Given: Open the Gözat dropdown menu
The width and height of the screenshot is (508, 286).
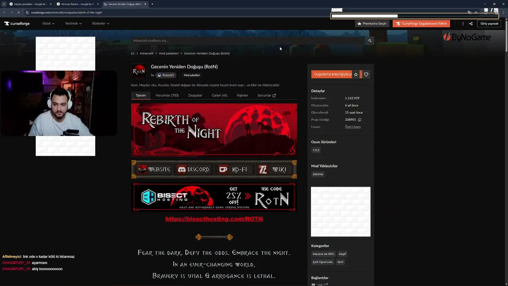Looking at the screenshot, I should tap(48, 23).
